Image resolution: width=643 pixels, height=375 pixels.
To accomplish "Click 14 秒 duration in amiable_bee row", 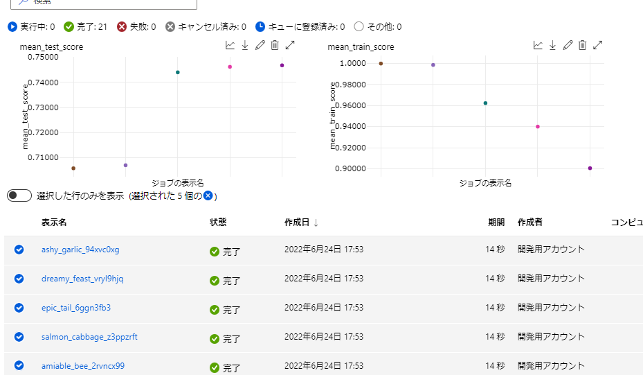I will 495,365.
